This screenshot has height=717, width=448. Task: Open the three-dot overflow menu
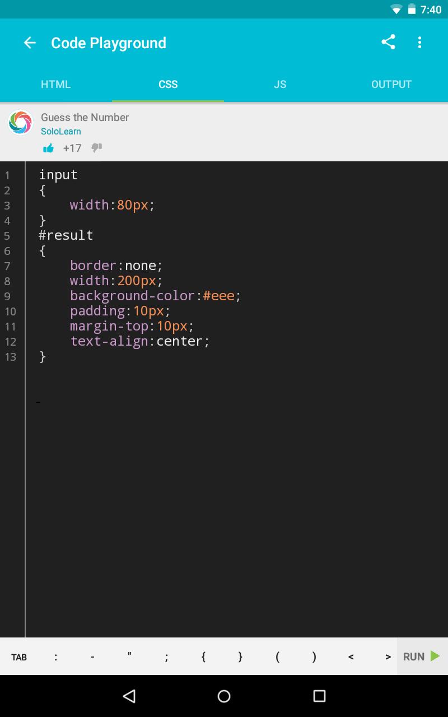click(419, 43)
